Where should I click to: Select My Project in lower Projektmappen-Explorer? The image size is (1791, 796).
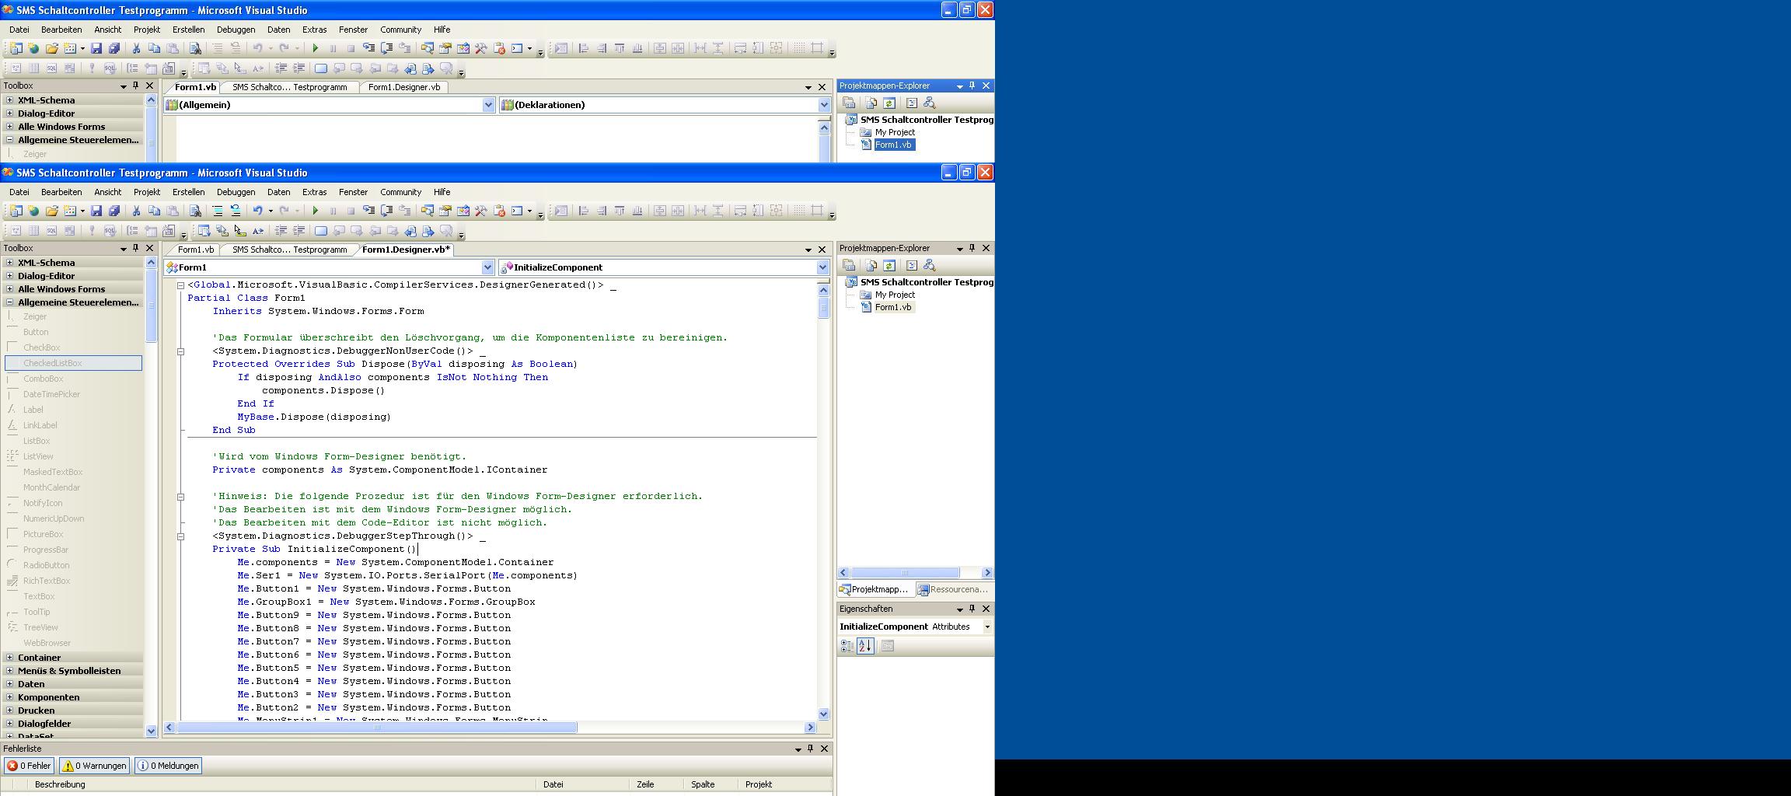[x=895, y=295]
